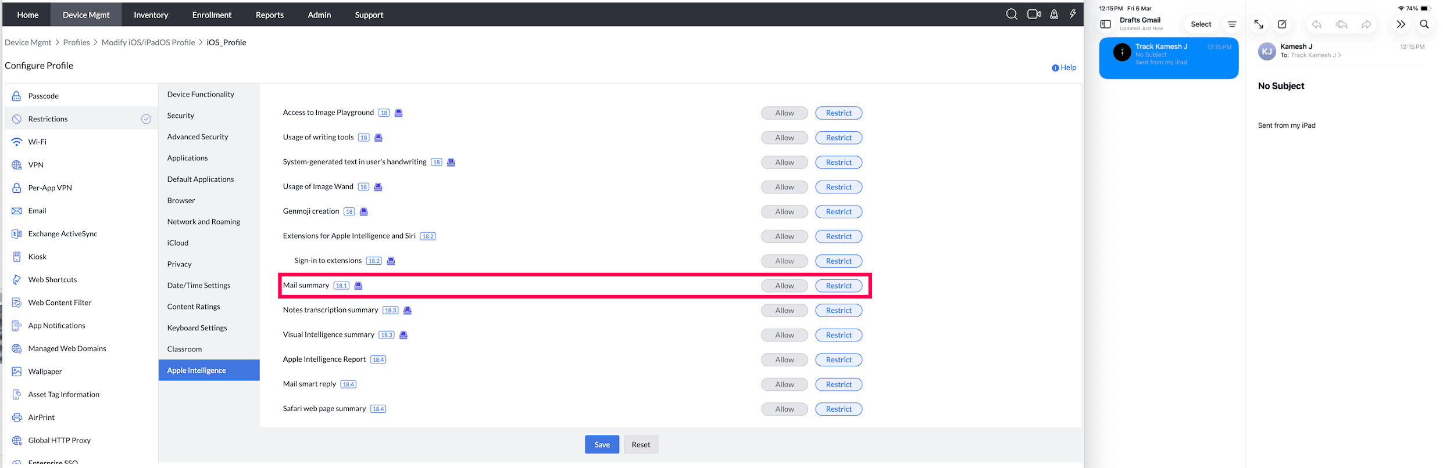Open filter icon in Mail drafts list
This screenshot has height=468, width=1443.
pyautogui.click(x=1232, y=24)
